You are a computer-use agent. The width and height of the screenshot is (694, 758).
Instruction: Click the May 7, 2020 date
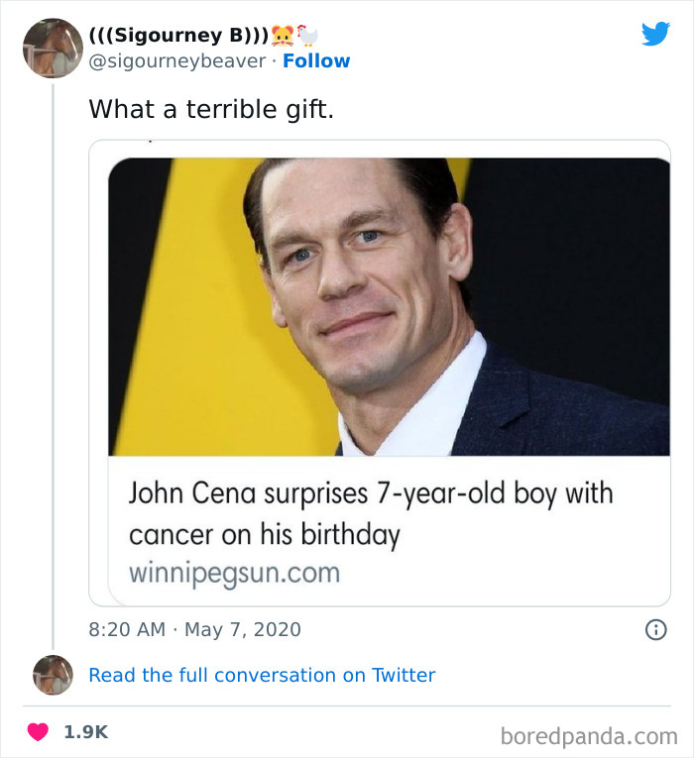tap(243, 629)
